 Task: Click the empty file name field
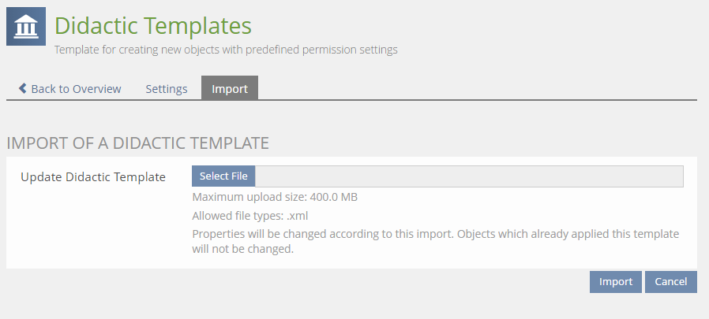[x=469, y=176]
